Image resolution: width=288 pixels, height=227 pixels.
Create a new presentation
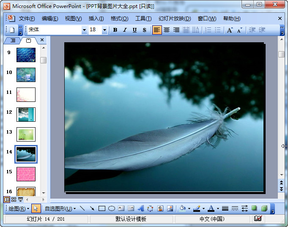click(12, 30)
